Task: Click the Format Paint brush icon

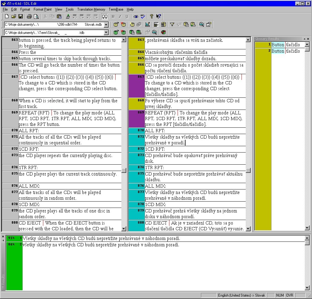Action: pyautogui.click(x=68, y=17)
